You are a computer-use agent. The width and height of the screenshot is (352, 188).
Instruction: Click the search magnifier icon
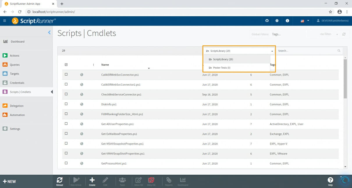point(339,51)
